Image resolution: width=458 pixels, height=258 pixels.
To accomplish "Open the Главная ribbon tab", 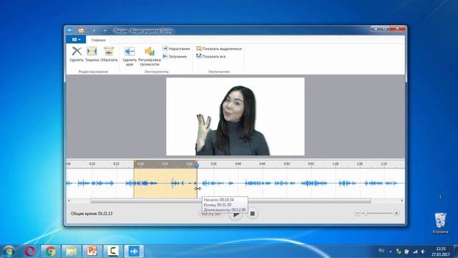I will point(98,40).
